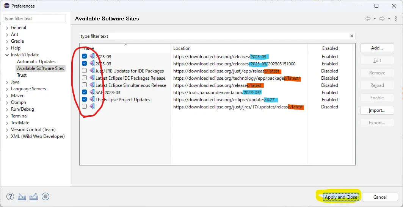Collapse the Install/Update tree node

7,55
